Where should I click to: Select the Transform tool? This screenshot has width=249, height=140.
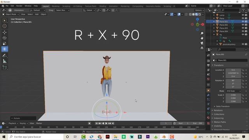[4, 49]
